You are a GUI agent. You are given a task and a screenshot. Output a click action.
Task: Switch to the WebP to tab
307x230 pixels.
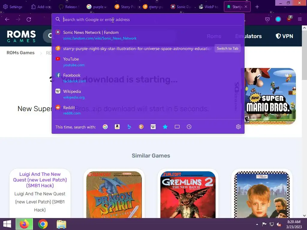tap(209, 7)
